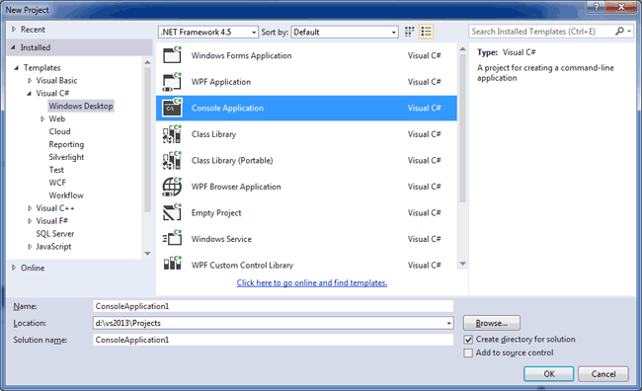
Task: Click the Solution name input field
Action: coord(273,340)
